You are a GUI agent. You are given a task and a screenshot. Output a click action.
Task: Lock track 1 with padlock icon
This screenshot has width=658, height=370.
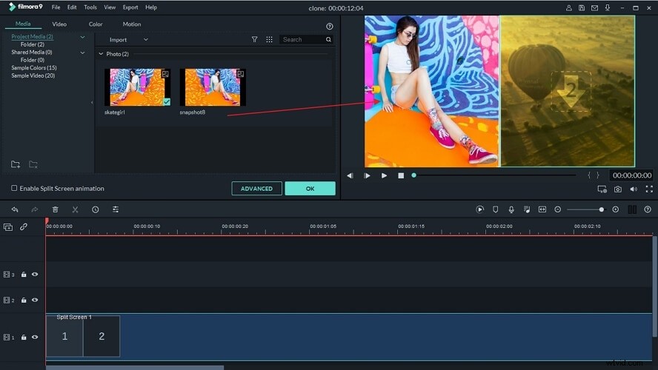coord(24,337)
